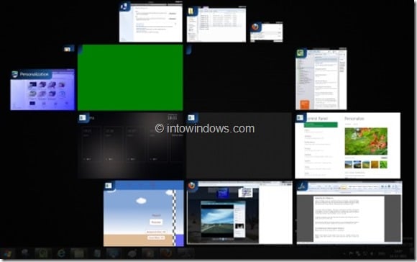
Task: Select the all-black window preview beside the green one
Action: [x=239, y=78]
